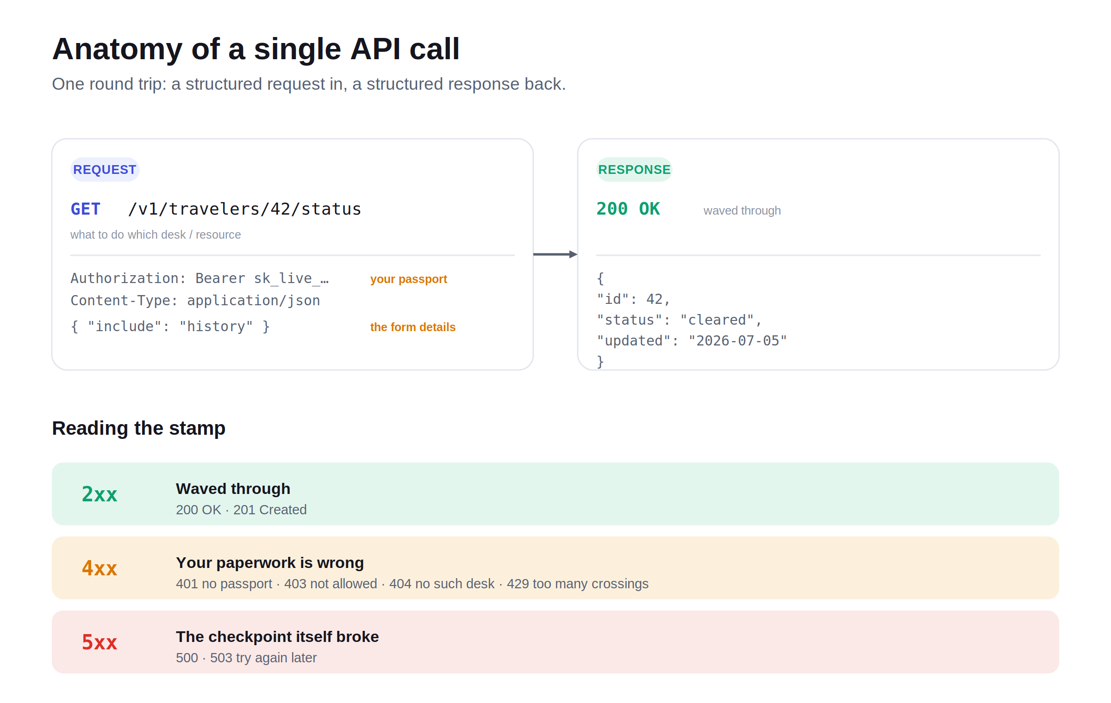Click the REQUEST badge label
This screenshot has width=1111, height=703.
[105, 170]
